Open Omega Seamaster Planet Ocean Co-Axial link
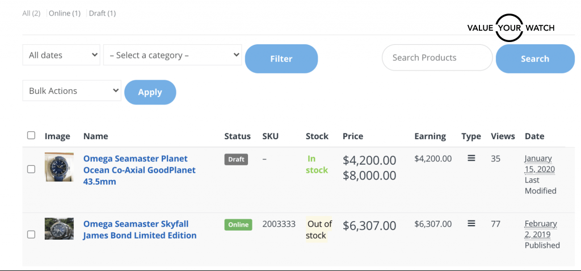 (x=139, y=170)
